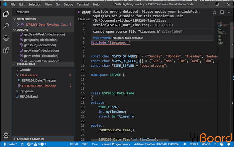This screenshot has height=147, width=234.
Task: Collapse the Class version folder
Action: [29, 75]
